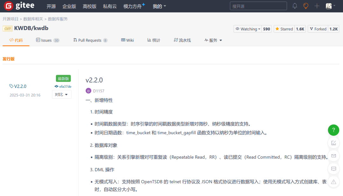Focus the 搜开源 search field
The width and height of the screenshot is (343, 196).
coord(258,6)
